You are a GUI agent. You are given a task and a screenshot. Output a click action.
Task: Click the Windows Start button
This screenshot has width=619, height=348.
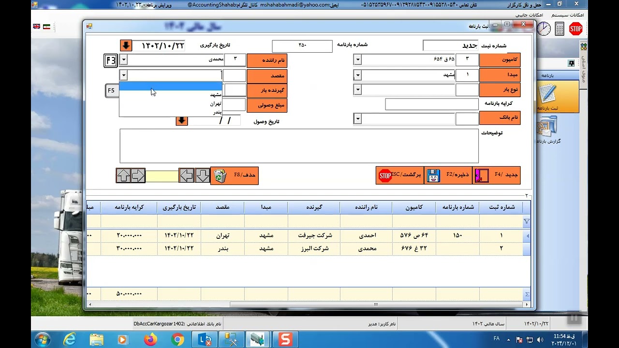42,340
